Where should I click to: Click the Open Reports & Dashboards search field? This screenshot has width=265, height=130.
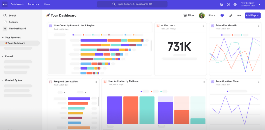(132, 4)
